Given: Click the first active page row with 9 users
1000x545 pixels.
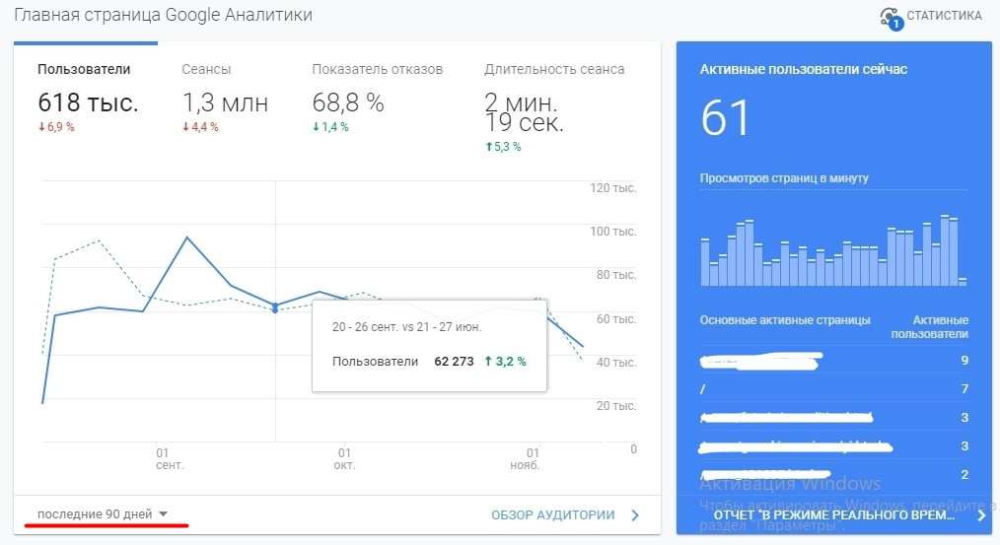Looking at the screenshot, I should pyautogui.click(x=833, y=360).
